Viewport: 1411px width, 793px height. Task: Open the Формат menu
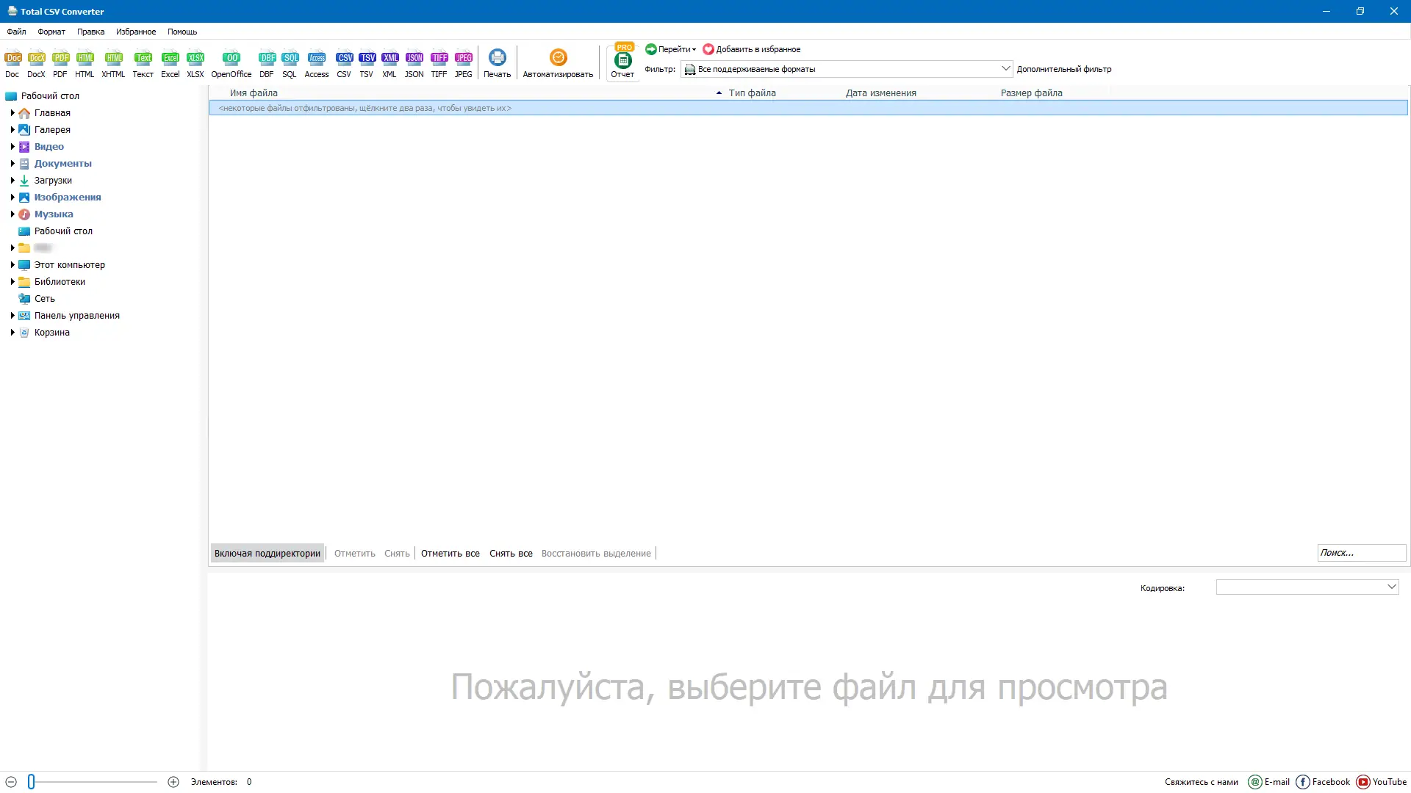point(51,32)
